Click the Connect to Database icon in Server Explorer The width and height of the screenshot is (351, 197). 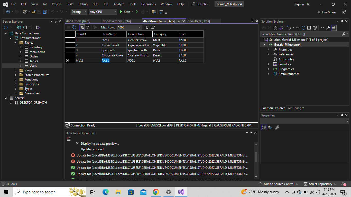coord(19,27)
